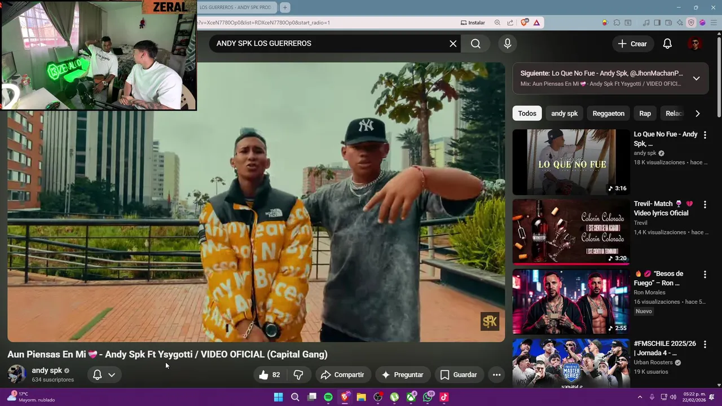This screenshot has height=406, width=722.
Task: Open the zoom magnifier in address bar
Action: pyautogui.click(x=497, y=23)
